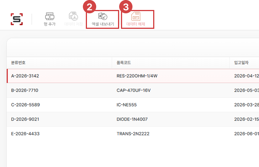
Task: Select row D-2026-9021
Action: tap(25, 119)
